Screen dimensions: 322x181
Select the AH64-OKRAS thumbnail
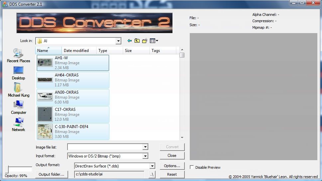point(45,80)
